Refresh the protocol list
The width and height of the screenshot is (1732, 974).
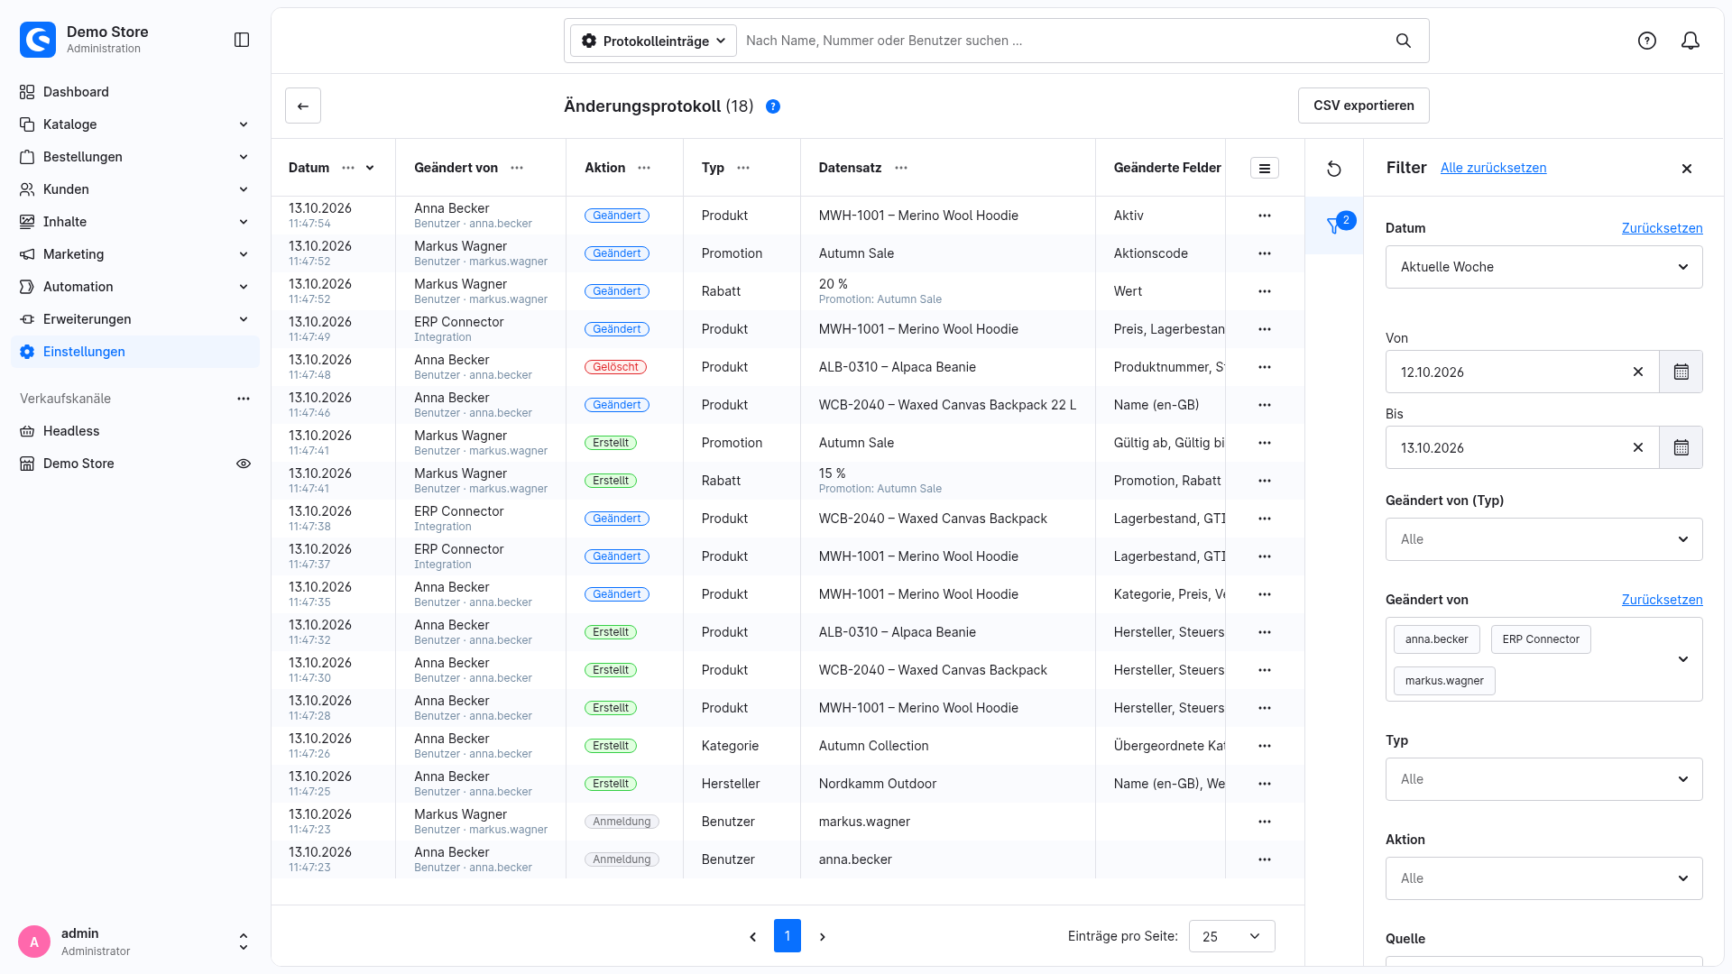(1334, 169)
